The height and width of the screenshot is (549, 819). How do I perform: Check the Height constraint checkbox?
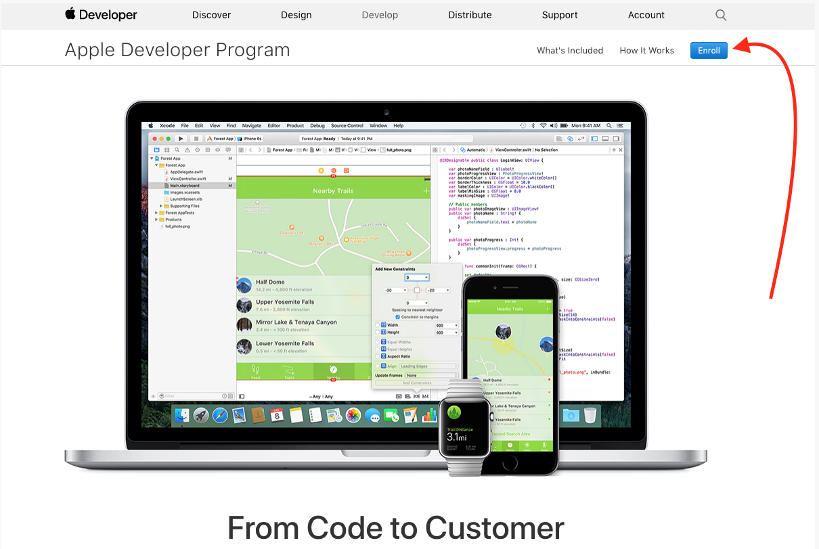(378, 332)
